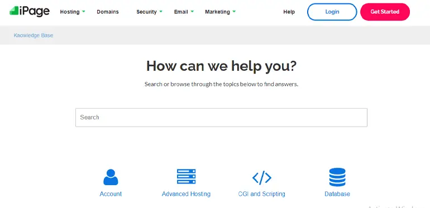Image resolution: width=430 pixels, height=208 pixels.
Task: Open the Database text link
Action: coord(337,194)
